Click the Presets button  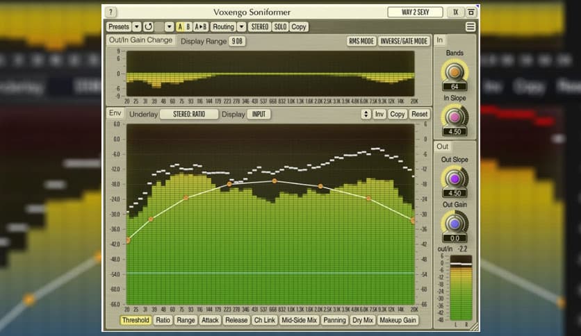pyautogui.click(x=119, y=26)
